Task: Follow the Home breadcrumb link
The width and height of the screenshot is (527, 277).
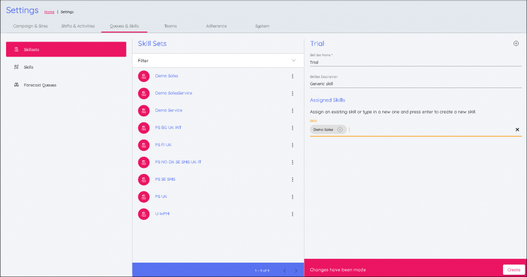Action: pyautogui.click(x=49, y=12)
